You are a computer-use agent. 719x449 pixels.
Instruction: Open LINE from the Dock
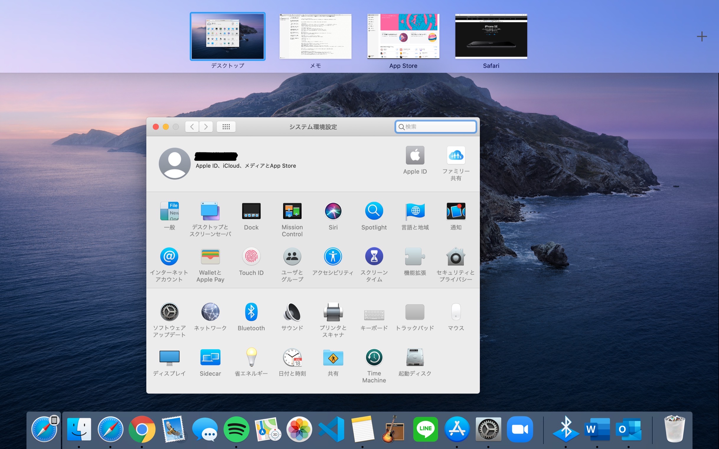point(425,430)
